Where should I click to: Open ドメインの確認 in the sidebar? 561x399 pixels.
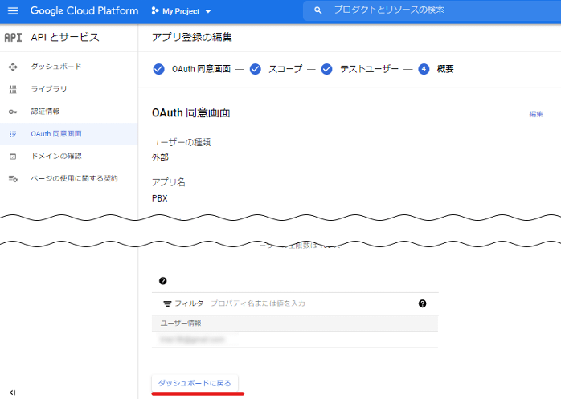[x=56, y=156]
